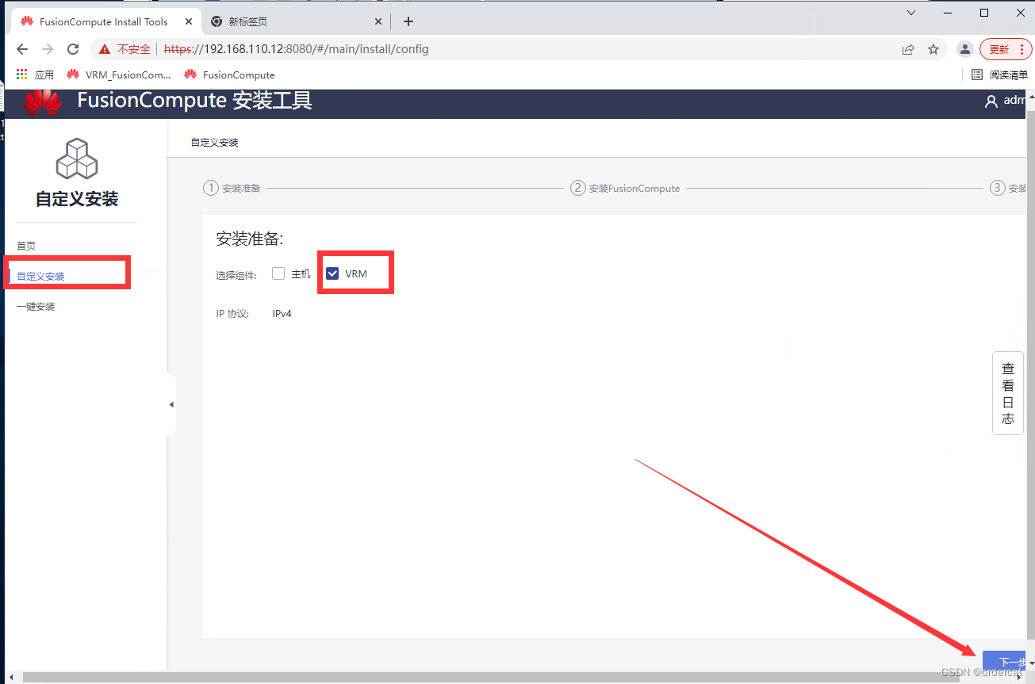
Task: Open the VRM_FusionCom... bookmark
Action: click(119, 75)
